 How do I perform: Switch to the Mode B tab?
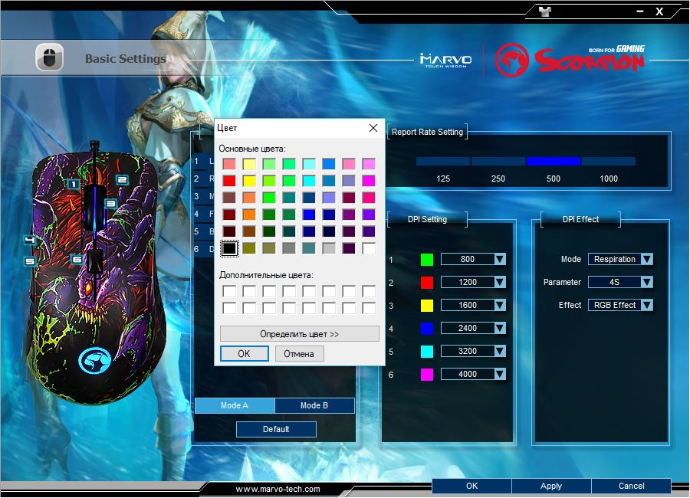(x=314, y=405)
